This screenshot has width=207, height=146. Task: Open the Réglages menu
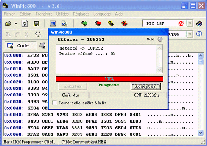81,14
